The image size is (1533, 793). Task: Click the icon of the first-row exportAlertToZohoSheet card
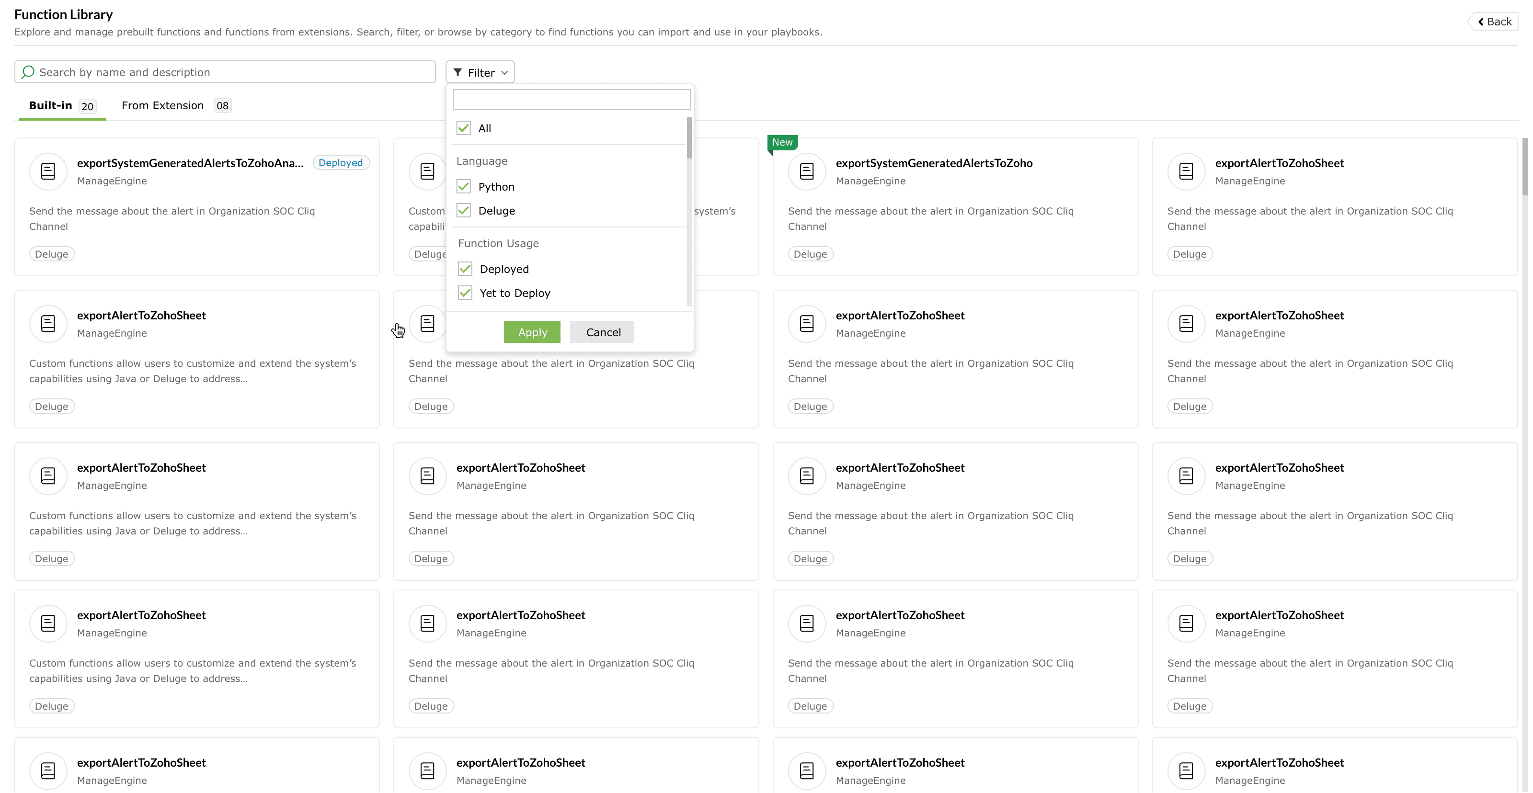(x=1186, y=171)
